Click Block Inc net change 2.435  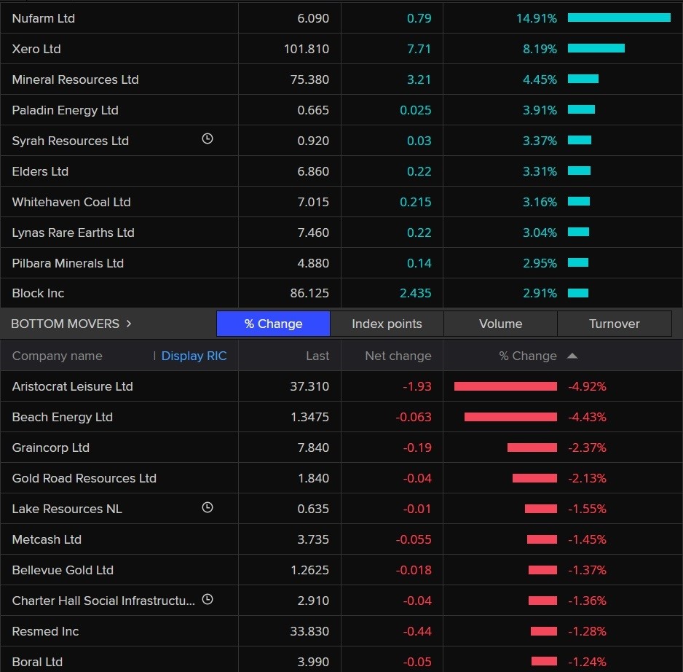(416, 293)
